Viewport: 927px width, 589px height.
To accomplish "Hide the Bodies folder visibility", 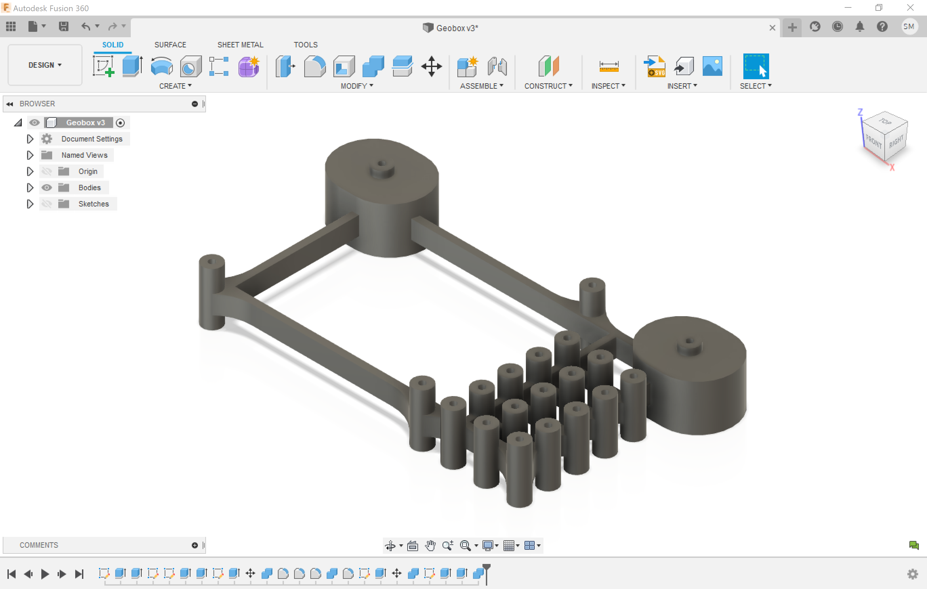I will [46, 188].
